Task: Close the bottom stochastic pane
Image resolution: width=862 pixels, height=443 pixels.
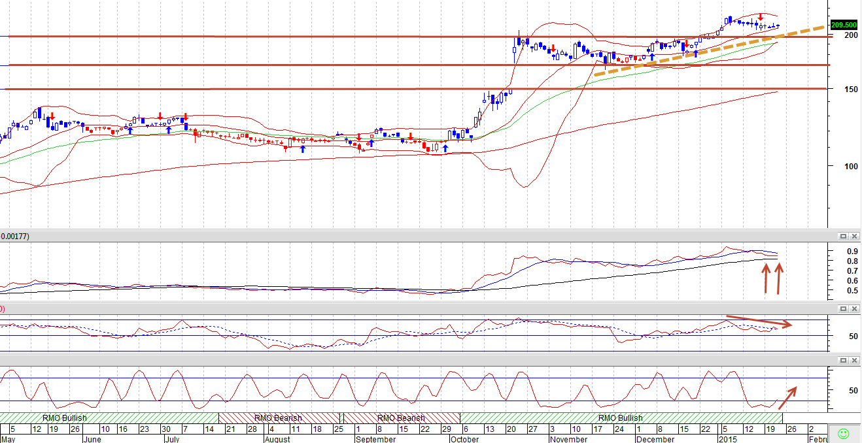Action: click(x=854, y=360)
